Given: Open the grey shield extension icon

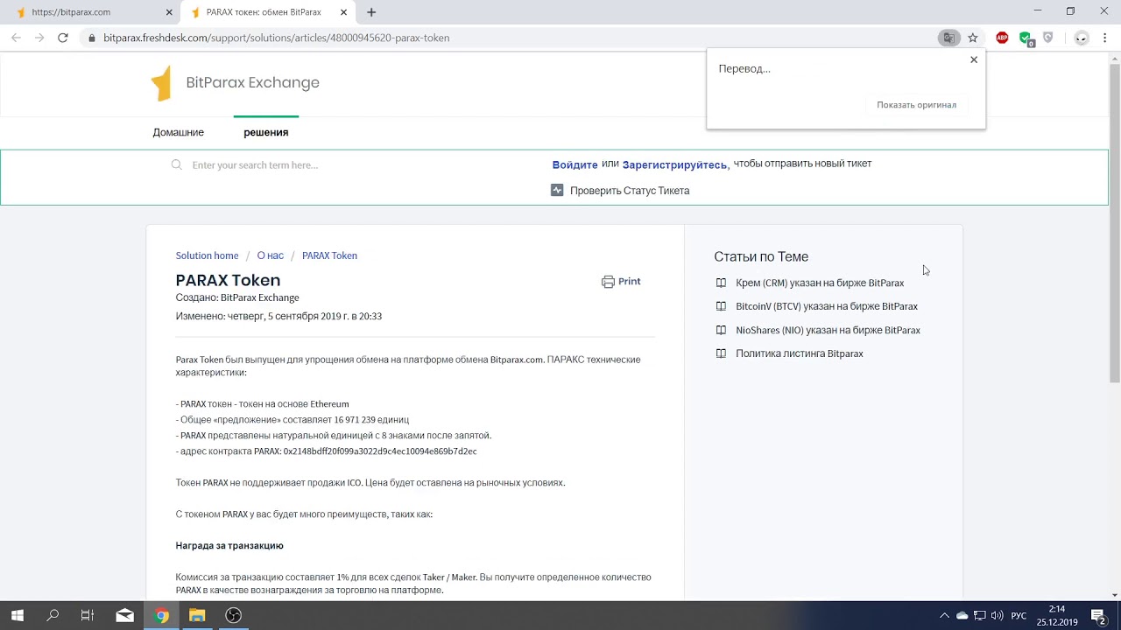Looking at the screenshot, I should pyautogui.click(x=1048, y=38).
